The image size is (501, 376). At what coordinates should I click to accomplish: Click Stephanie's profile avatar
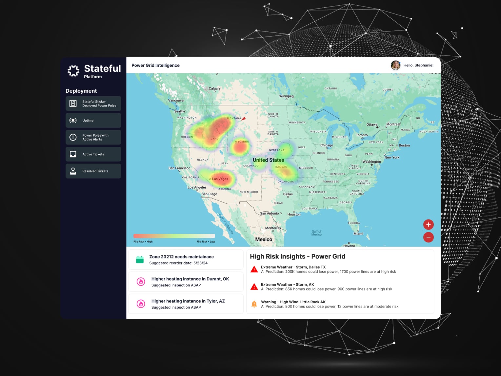pyautogui.click(x=395, y=65)
